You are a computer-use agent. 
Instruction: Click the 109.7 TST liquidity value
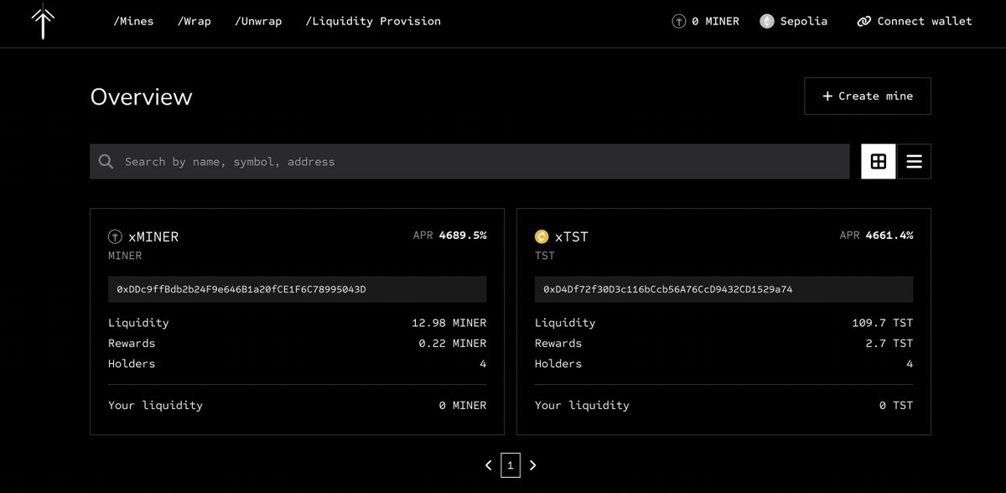click(x=883, y=323)
